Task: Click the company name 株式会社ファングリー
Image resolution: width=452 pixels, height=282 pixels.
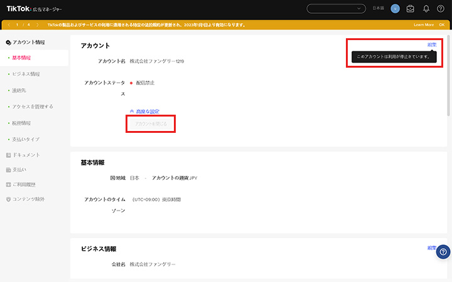Action: point(153,264)
